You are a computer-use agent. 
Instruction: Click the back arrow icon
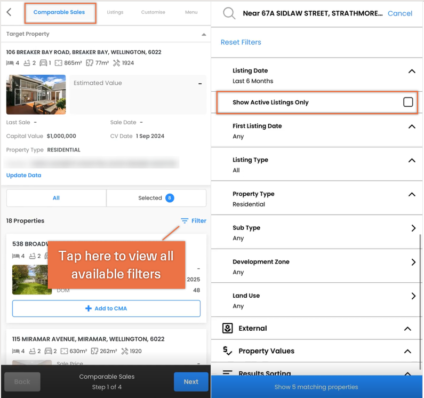click(9, 12)
